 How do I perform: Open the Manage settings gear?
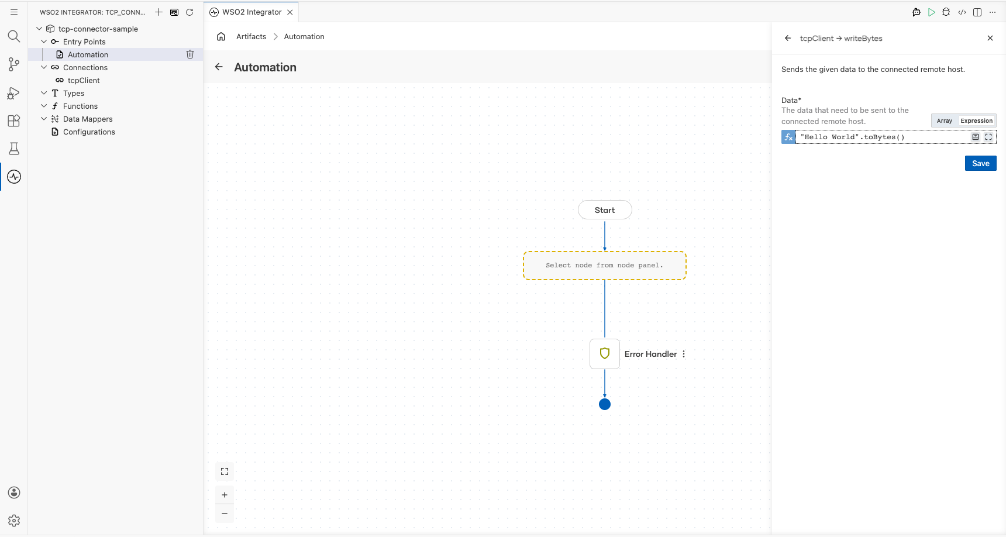pyautogui.click(x=14, y=521)
